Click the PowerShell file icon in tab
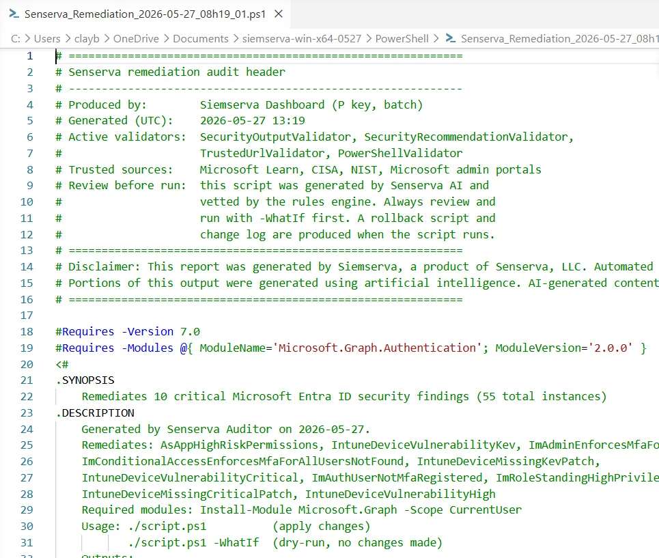The width and height of the screenshot is (659, 558). coord(14,14)
